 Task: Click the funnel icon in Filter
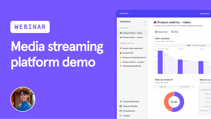(172, 32)
